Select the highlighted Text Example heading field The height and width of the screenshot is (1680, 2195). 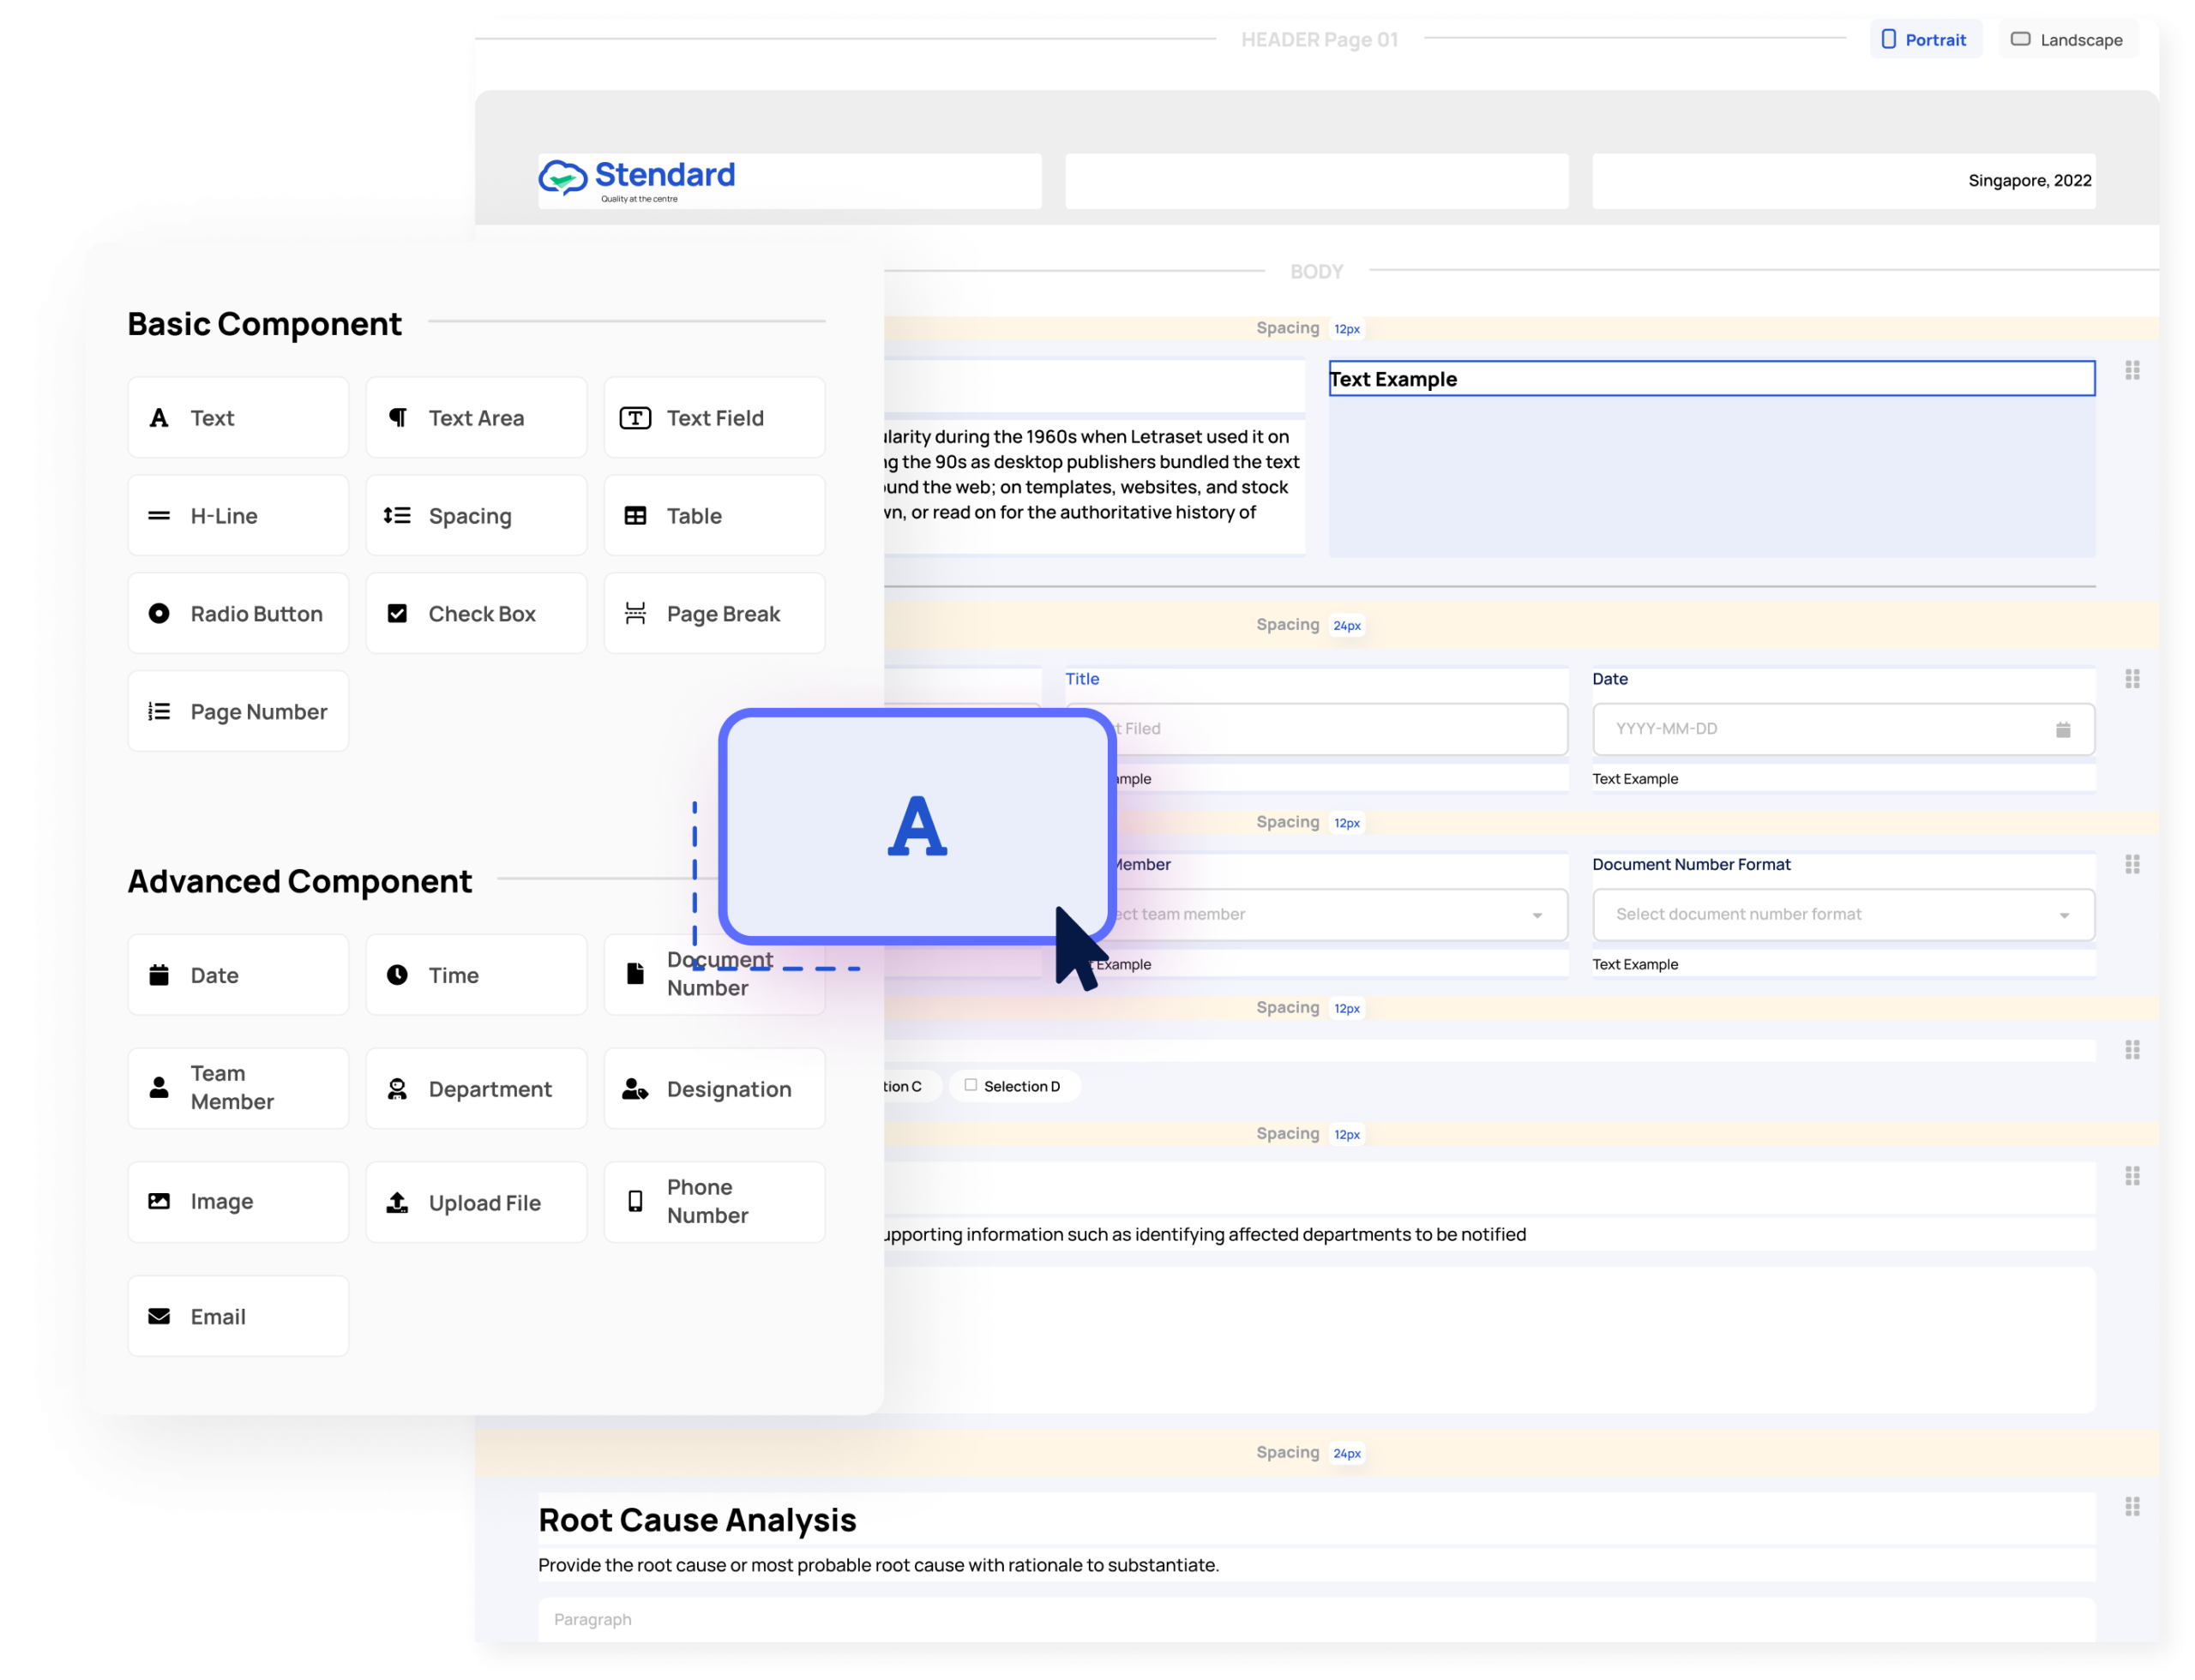[1711, 379]
